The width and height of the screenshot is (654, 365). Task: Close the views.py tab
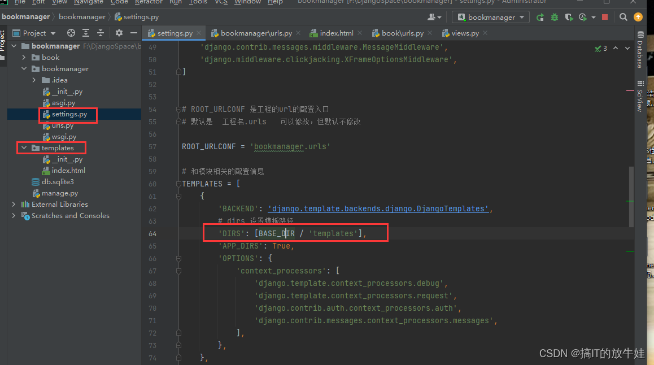click(485, 33)
